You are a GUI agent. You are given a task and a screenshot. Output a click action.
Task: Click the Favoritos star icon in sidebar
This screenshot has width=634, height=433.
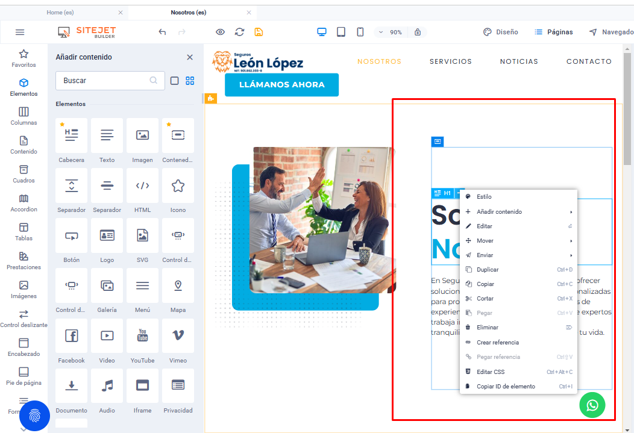coord(24,54)
